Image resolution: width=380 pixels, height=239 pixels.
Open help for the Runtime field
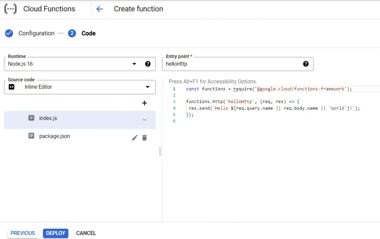point(148,64)
